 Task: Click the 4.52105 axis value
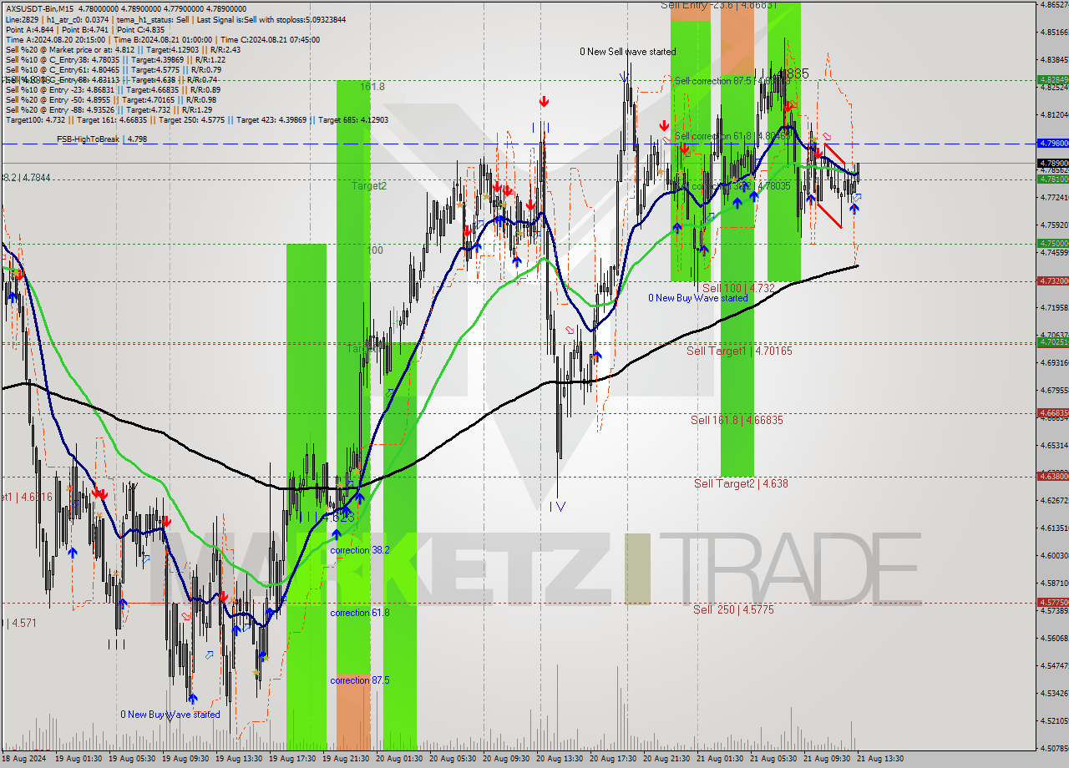1053,720
